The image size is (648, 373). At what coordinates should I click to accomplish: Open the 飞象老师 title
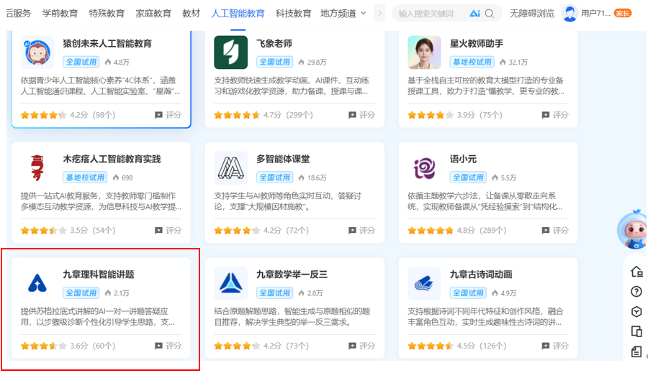[274, 43]
